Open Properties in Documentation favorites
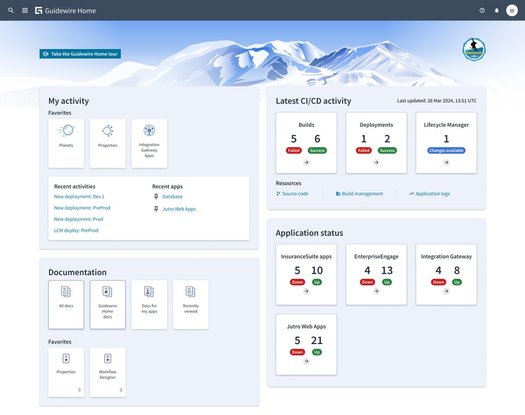 (x=66, y=373)
